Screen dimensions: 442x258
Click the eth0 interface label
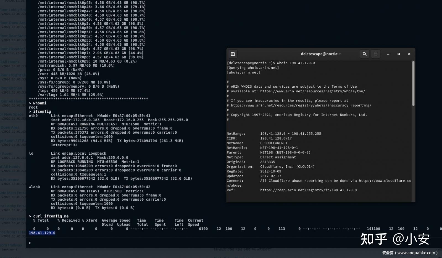(33, 116)
